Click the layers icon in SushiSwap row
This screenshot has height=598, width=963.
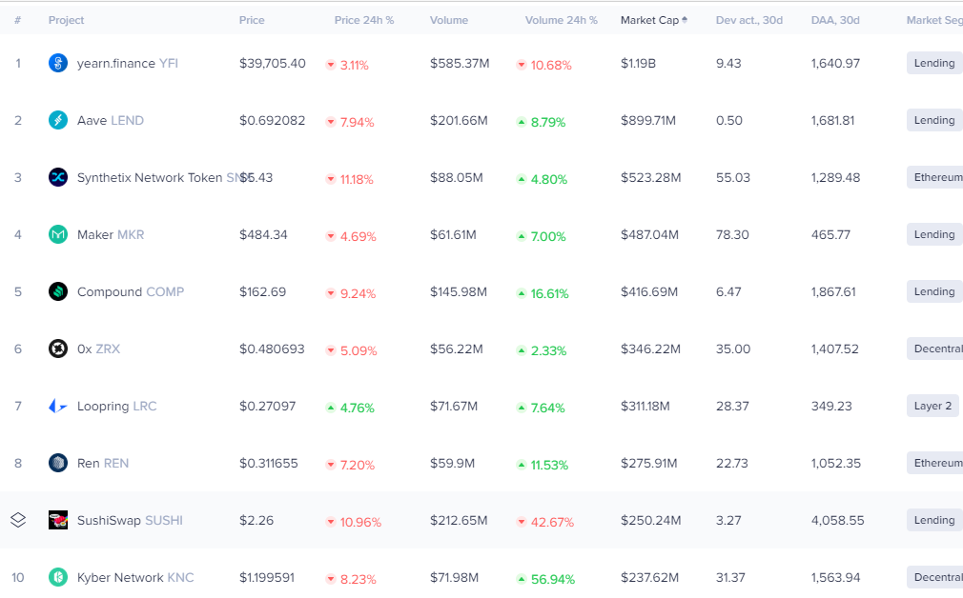point(18,520)
